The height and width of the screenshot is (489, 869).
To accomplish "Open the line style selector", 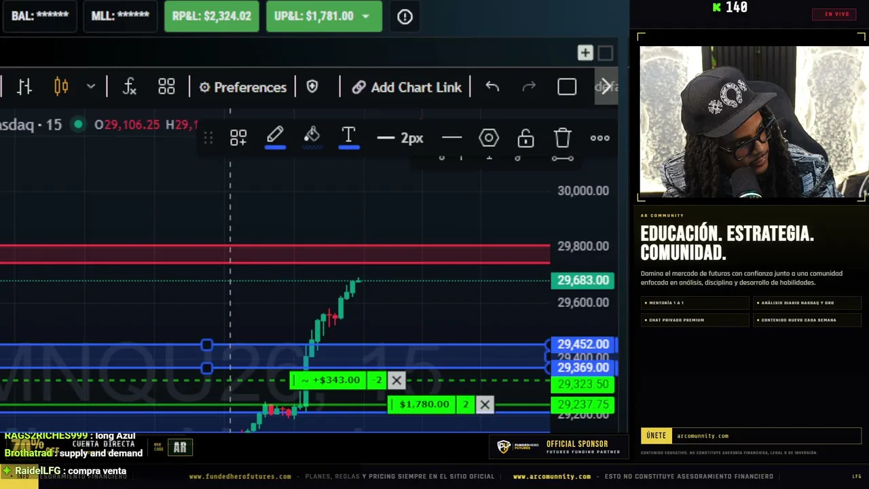I will click(x=451, y=138).
